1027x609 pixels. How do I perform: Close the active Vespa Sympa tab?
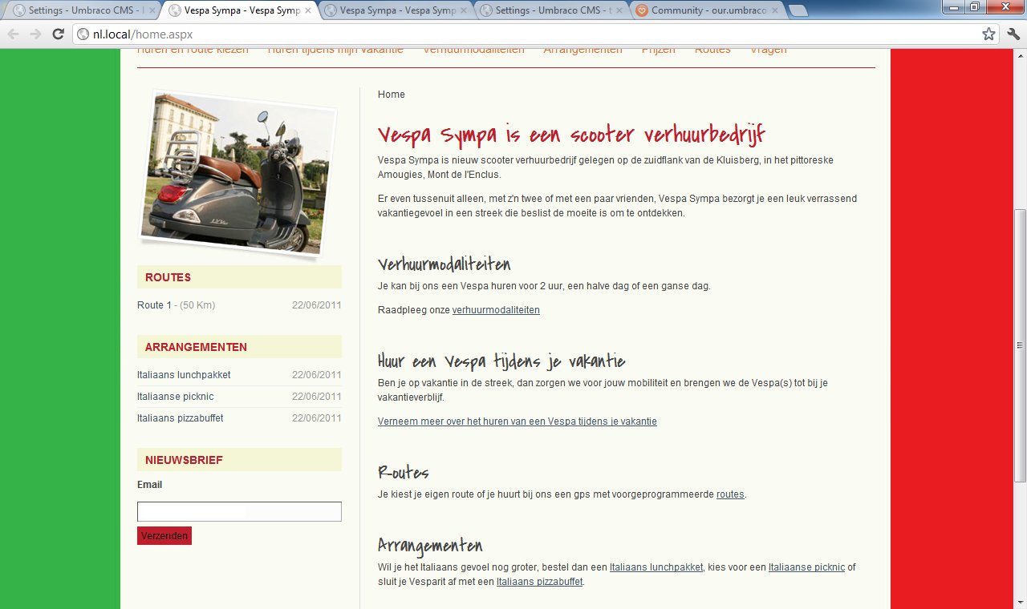(x=308, y=11)
